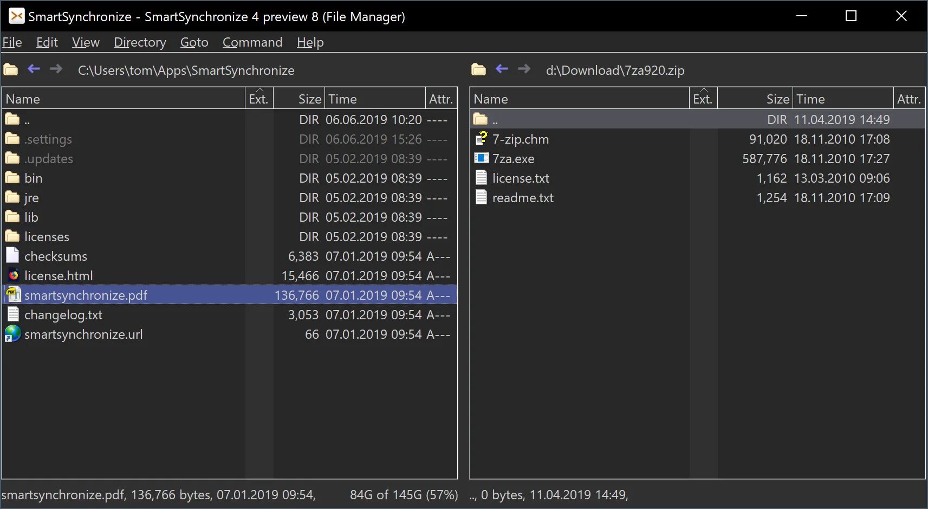Go forward in the right pane history
The width and height of the screenshot is (928, 509).
(524, 69)
